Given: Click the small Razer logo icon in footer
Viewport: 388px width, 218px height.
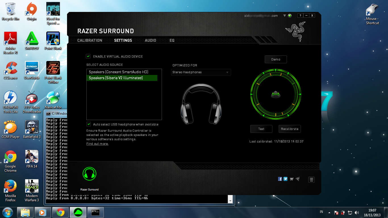Looking at the screenshot, I should pos(298,179).
